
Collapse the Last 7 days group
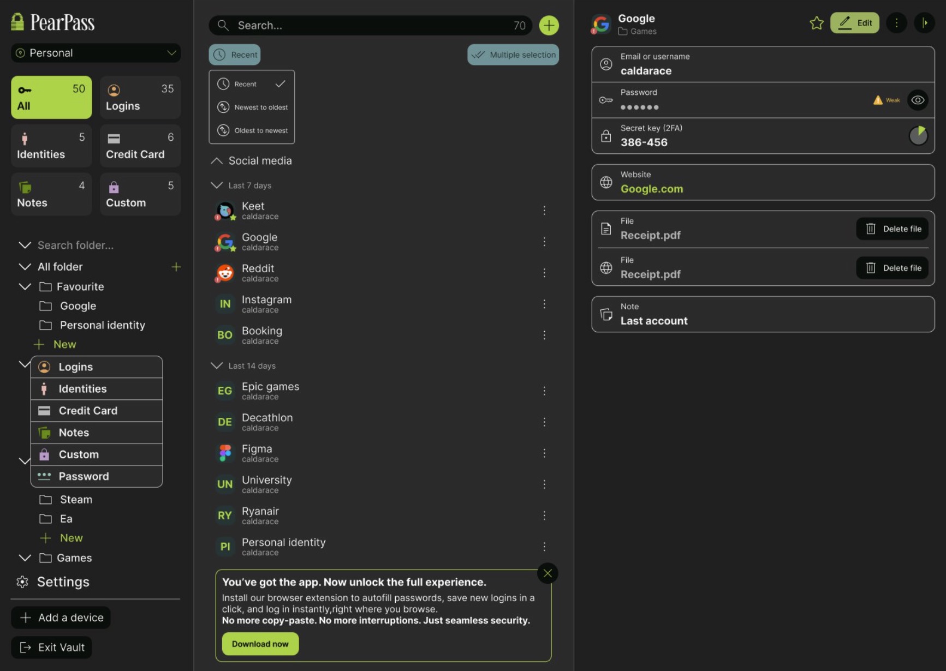pyautogui.click(x=217, y=185)
